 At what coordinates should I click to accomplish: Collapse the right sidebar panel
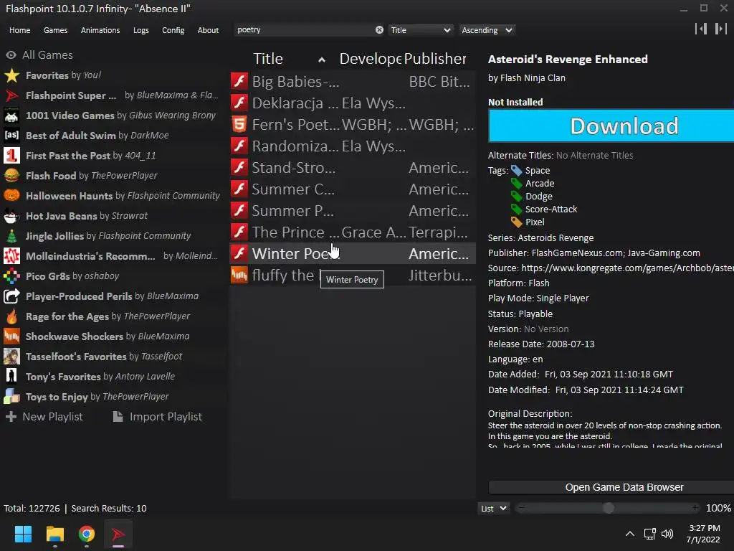721,29
